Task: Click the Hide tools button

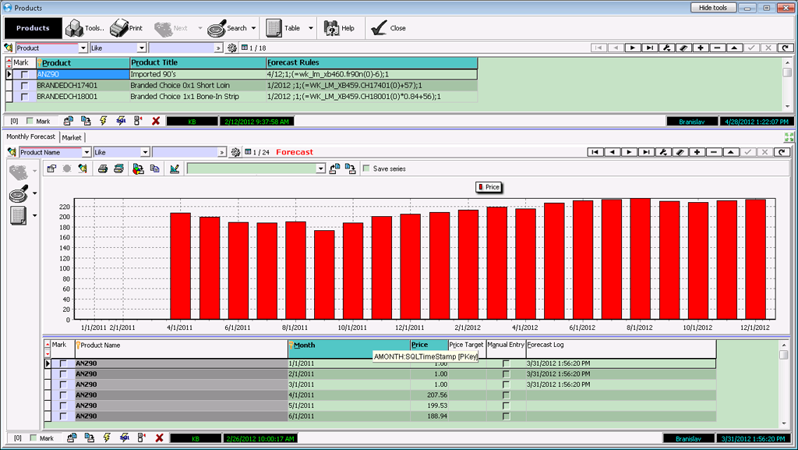Action: tap(712, 7)
